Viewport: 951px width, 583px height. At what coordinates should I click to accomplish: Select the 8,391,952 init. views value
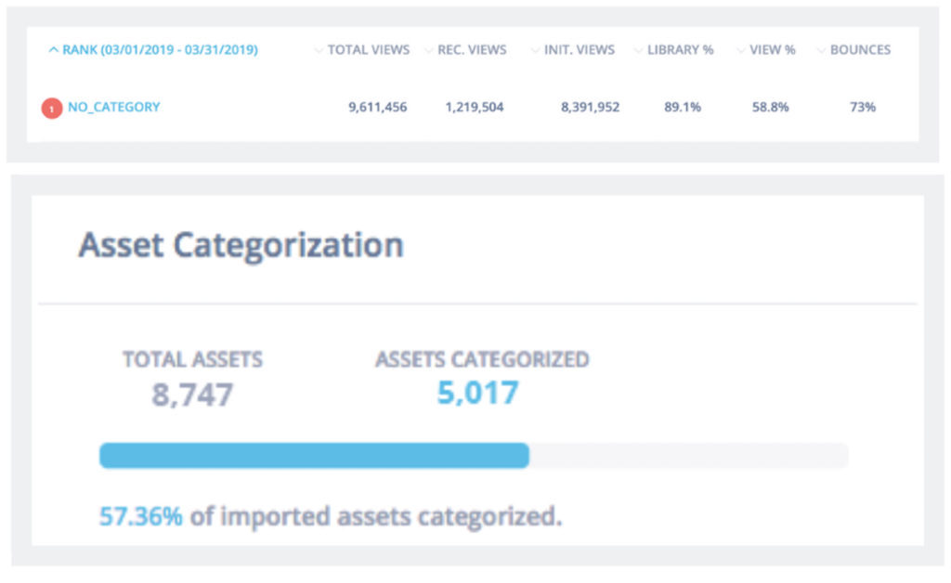pyautogui.click(x=590, y=108)
